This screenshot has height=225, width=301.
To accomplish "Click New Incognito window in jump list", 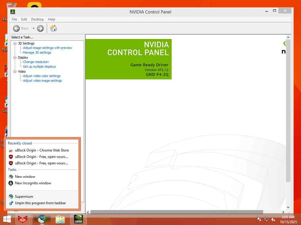I will point(42,183).
